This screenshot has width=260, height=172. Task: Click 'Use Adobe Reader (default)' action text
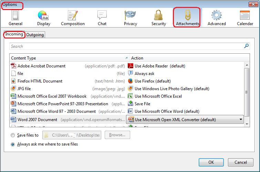pyautogui.click(x=160, y=66)
